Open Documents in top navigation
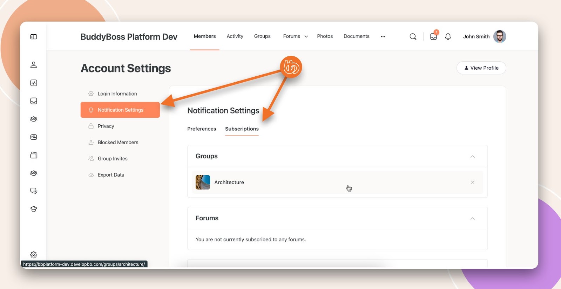Screen dimensions: 561x289 point(357,36)
